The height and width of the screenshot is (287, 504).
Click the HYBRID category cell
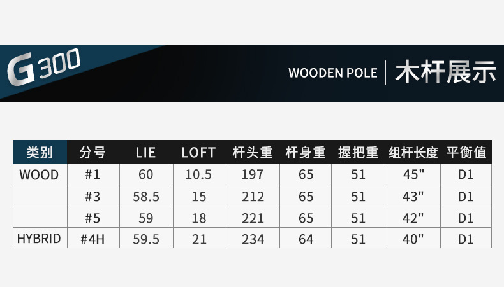tap(39, 239)
